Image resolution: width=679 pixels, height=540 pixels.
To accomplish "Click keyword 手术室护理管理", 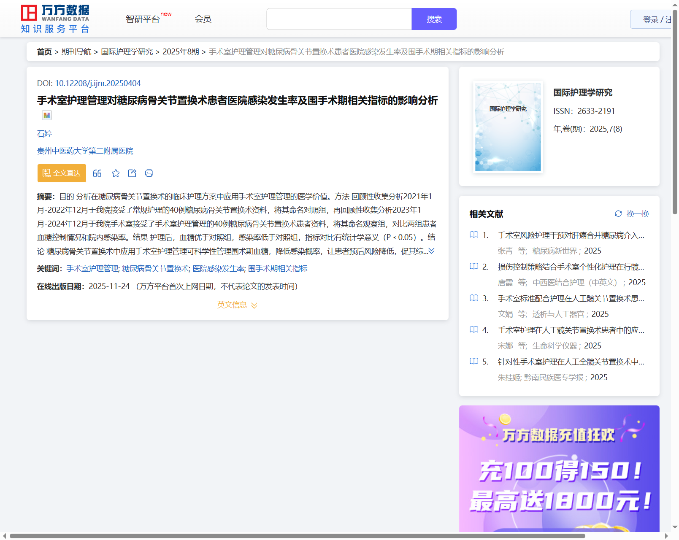I will [x=92, y=269].
